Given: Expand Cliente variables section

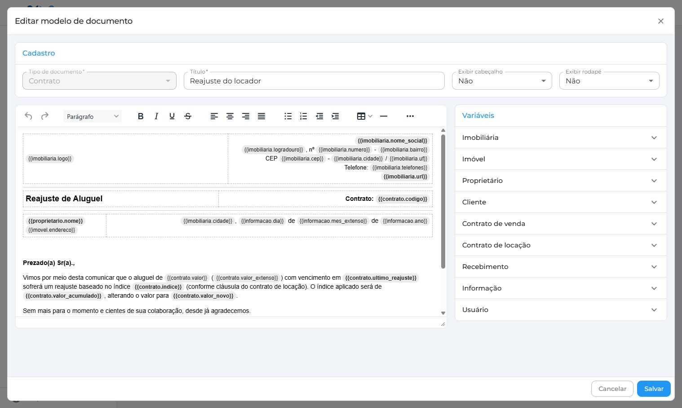Looking at the screenshot, I should [x=561, y=202].
